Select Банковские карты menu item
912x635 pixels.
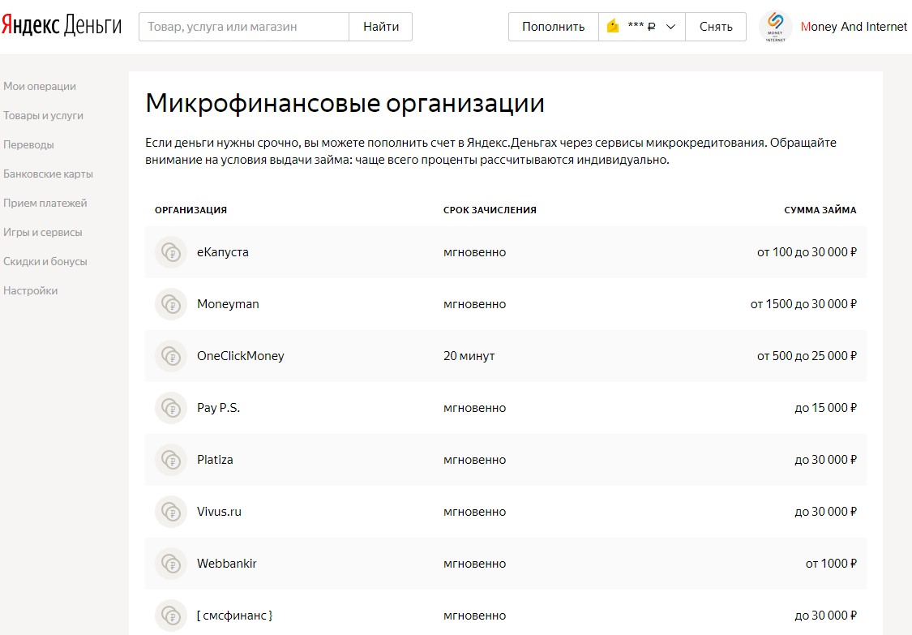click(48, 174)
